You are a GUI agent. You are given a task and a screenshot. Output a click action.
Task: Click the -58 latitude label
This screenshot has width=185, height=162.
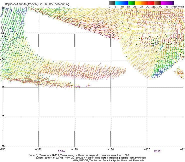click(2, 116)
